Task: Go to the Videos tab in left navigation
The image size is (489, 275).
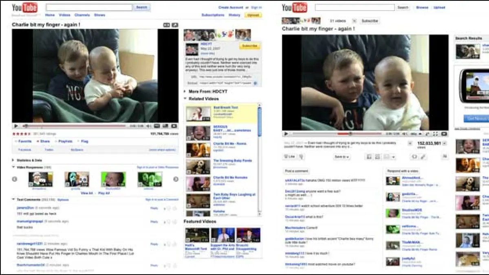Action: click(x=64, y=15)
